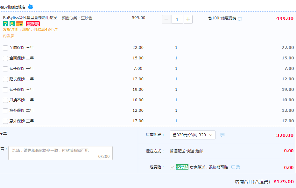Increase quantity with the plus button
This screenshot has width=296, height=188.
tap(188, 19)
